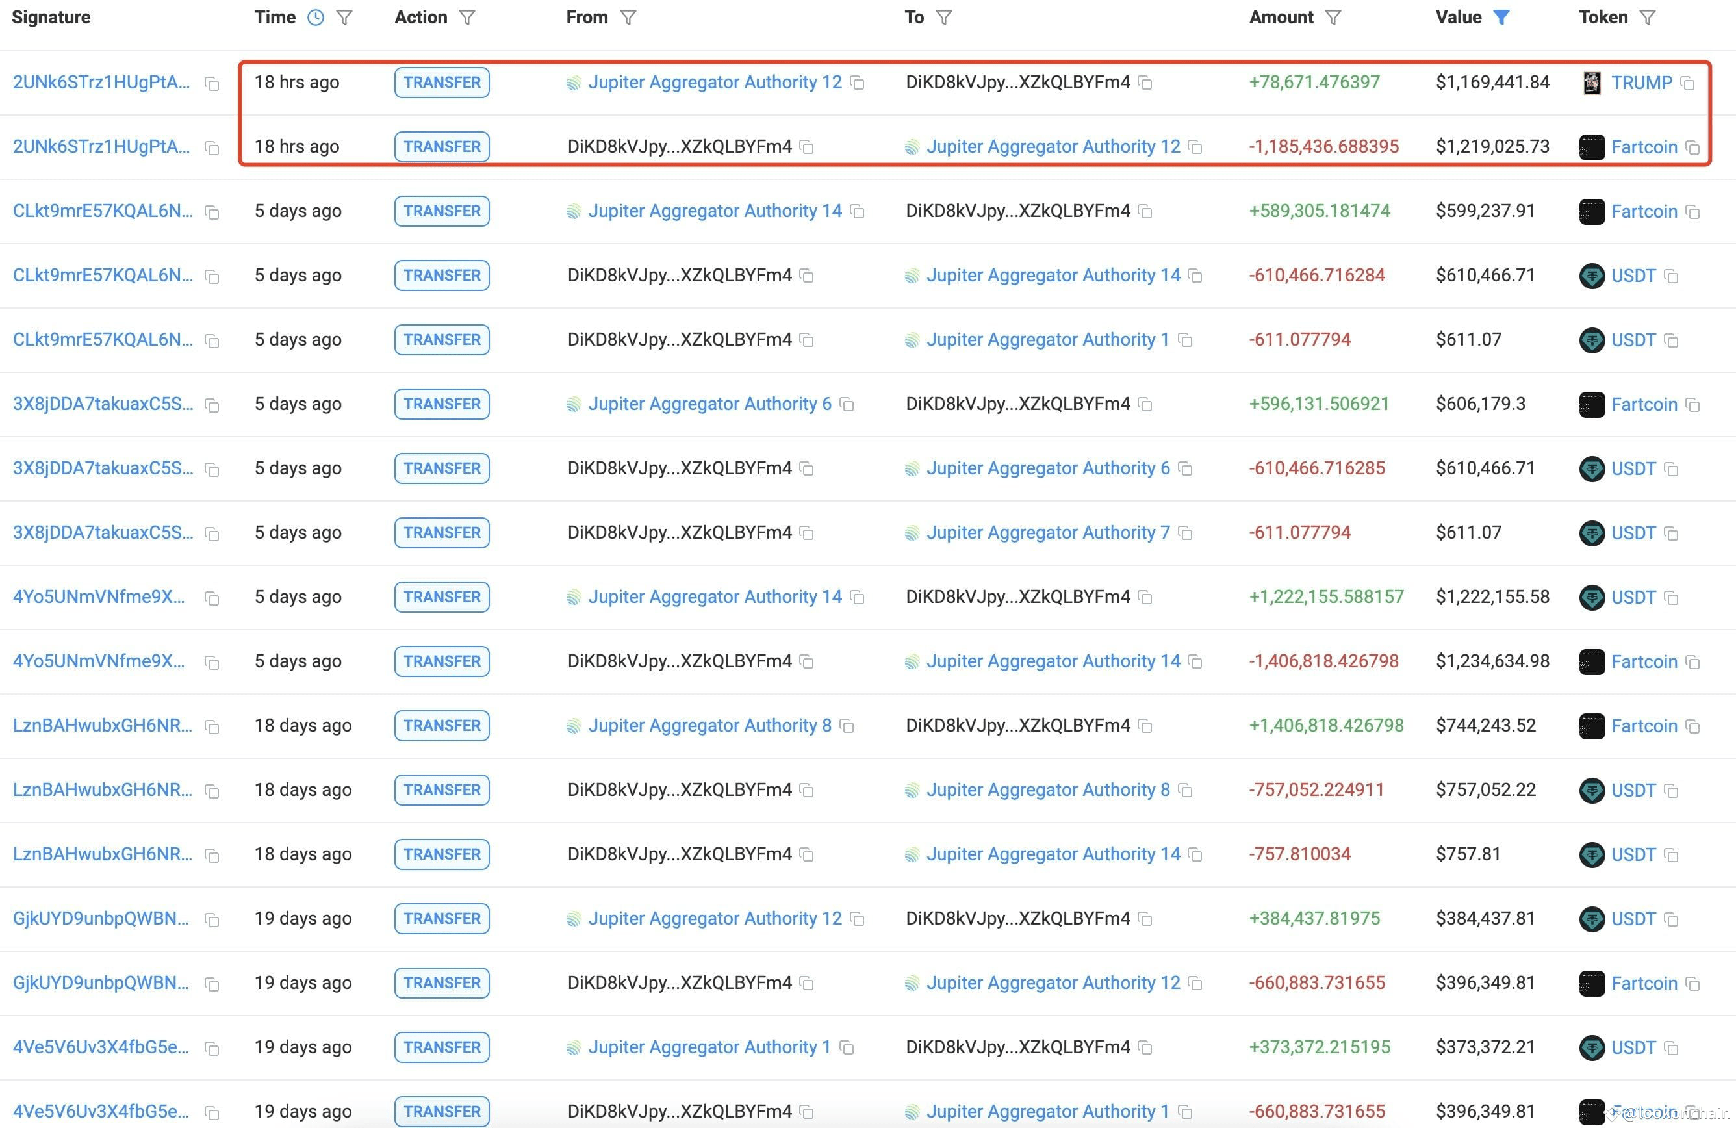1736x1128 pixels.
Task: Open the Token column filter
Action: tap(1647, 16)
